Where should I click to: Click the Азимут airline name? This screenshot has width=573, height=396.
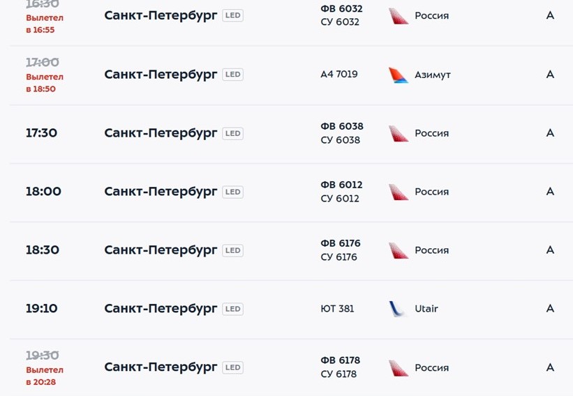click(x=433, y=75)
